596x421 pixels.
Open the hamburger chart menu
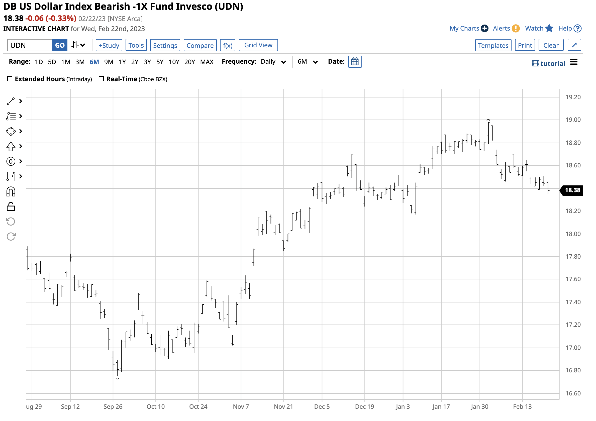pos(574,62)
